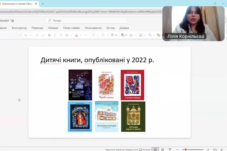Click the saved-to-cloud status icon
Viewport: 227px width, 151px height.
coord(12,21)
